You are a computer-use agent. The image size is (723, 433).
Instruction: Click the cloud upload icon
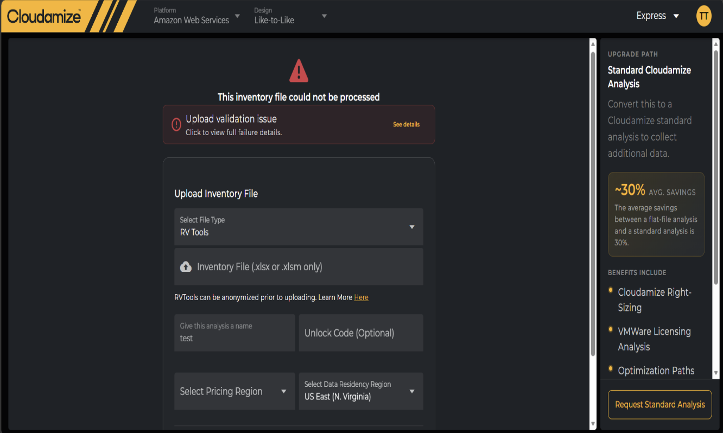pyautogui.click(x=186, y=266)
